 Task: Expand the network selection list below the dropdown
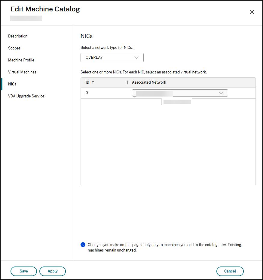coord(176,101)
